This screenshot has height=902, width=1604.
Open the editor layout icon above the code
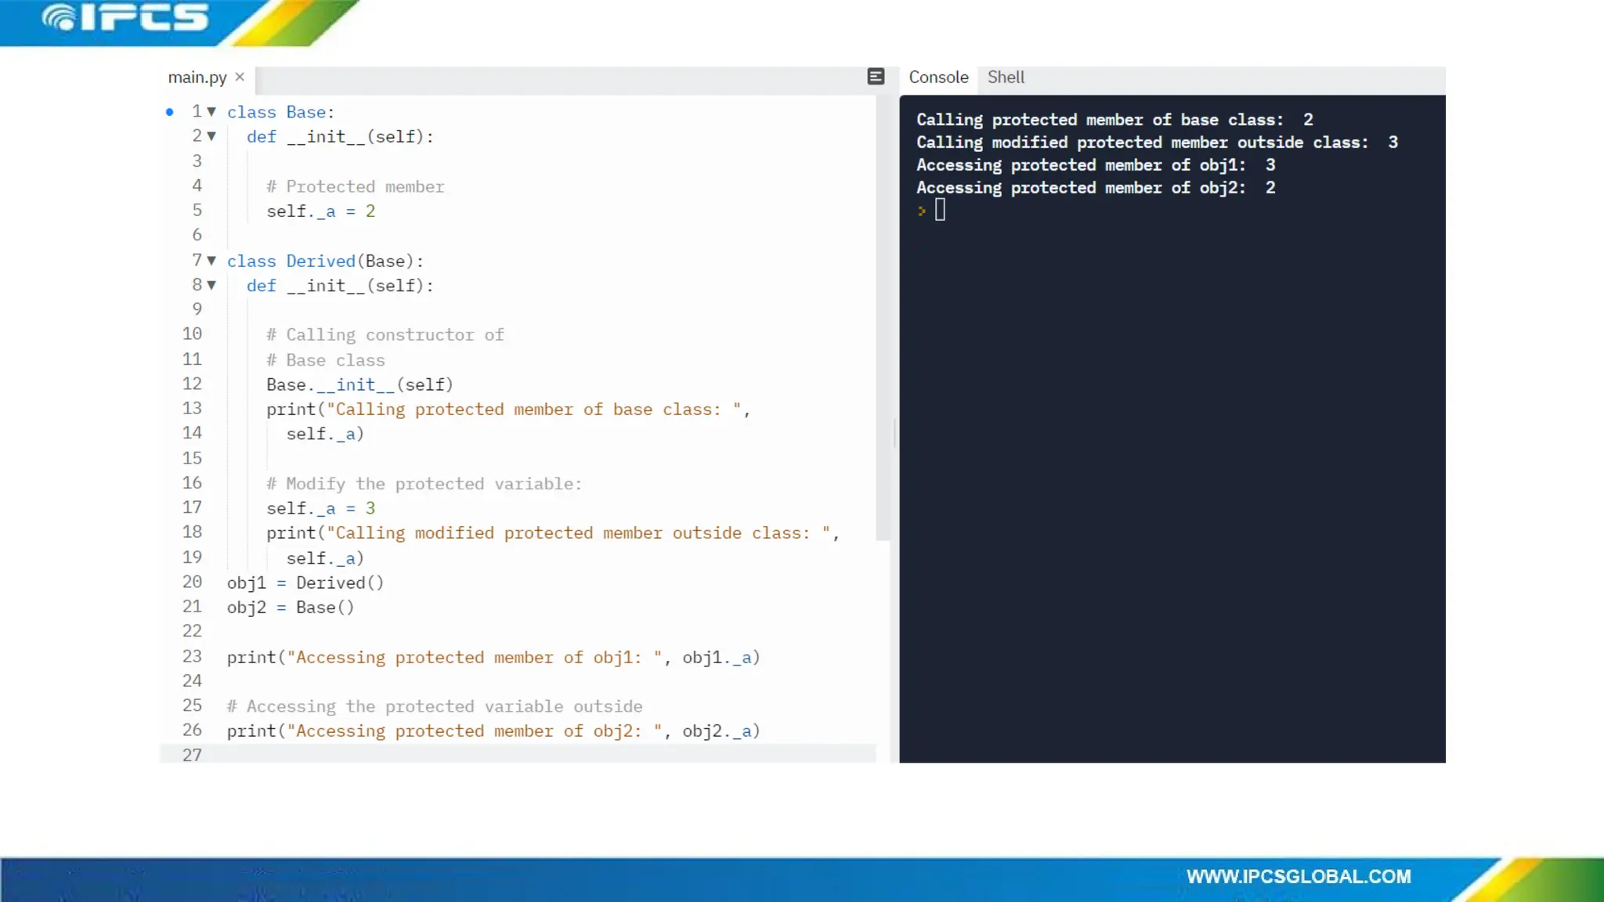[876, 76]
